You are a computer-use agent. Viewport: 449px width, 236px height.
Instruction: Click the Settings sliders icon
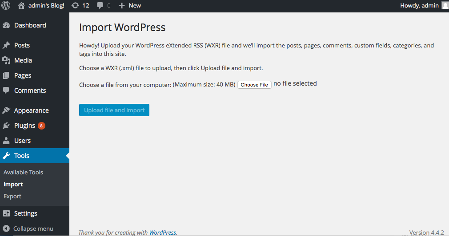[6, 213]
